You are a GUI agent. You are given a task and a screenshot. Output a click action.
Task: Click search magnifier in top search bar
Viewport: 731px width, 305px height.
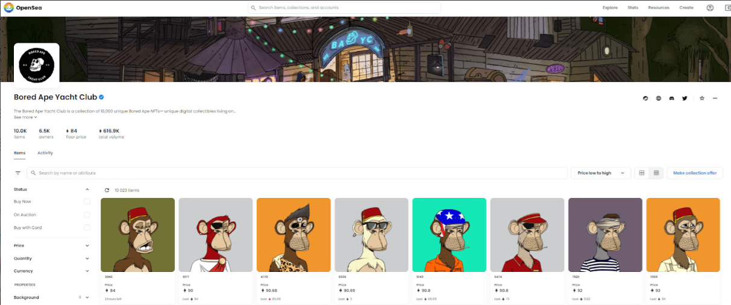[254, 8]
